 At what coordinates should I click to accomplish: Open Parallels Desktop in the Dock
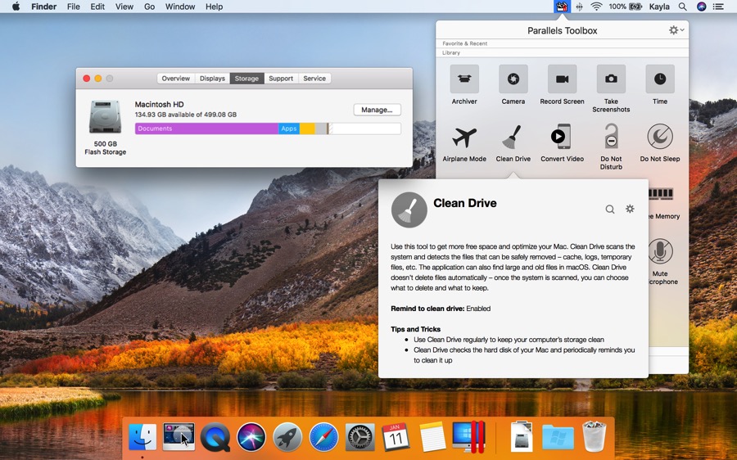pyautogui.click(x=468, y=437)
